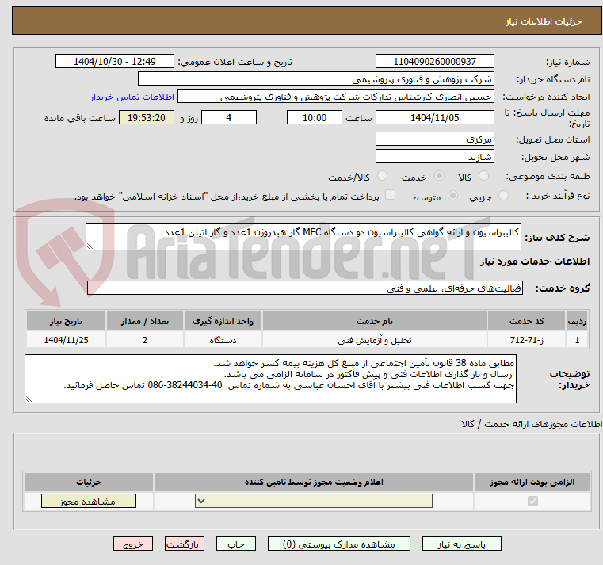Screen dimensions: 603x565
Task: Click the buyer notes textarea
Action: coord(270,379)
